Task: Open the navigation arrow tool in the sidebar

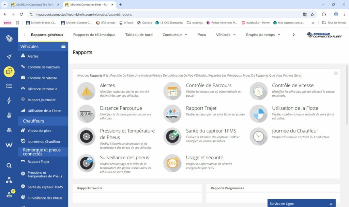Action: 9,57
